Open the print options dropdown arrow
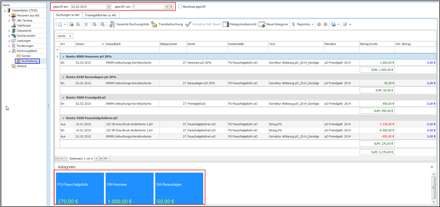Image resolution: width=440 pixels, height=207 pixels. (338, 24)
